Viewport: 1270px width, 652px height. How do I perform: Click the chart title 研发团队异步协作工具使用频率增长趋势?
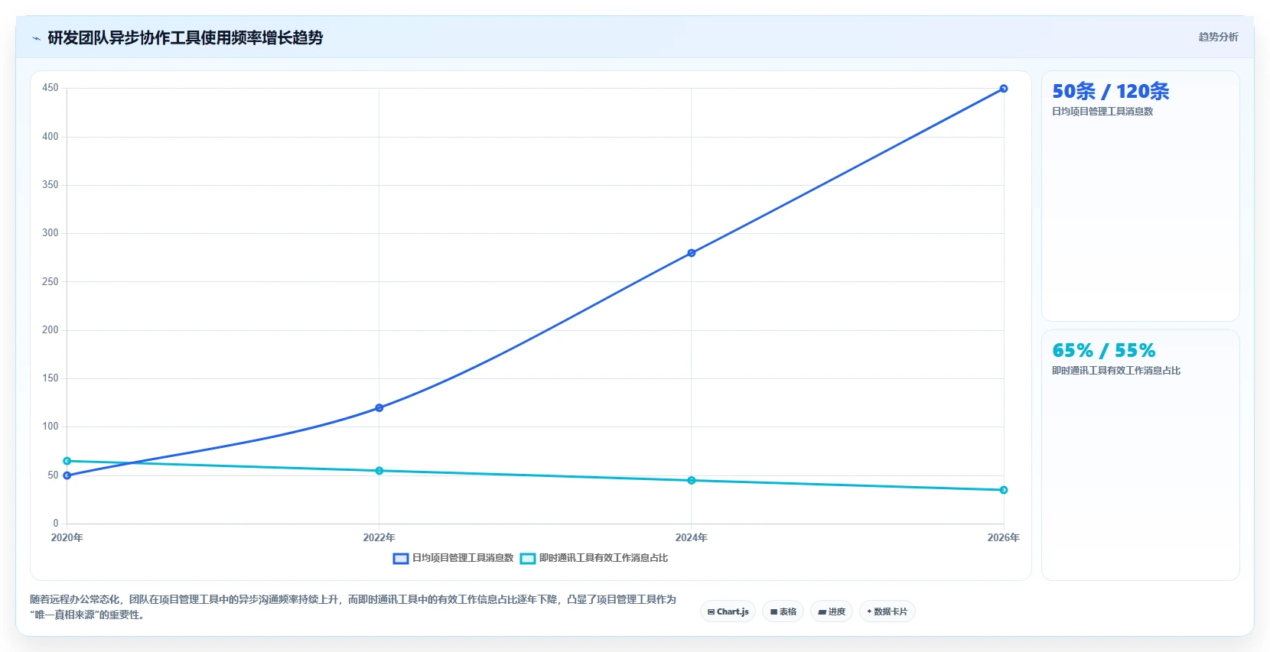click(x=185, y=37)
